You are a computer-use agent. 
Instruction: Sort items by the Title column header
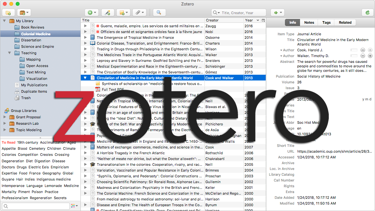coord(143,20)
